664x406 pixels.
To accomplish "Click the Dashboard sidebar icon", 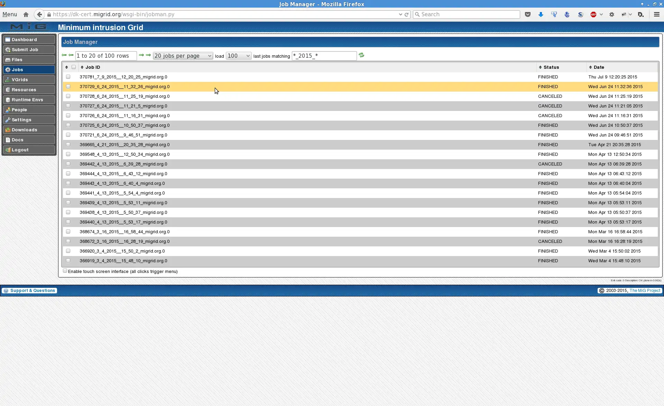I will (x=8, y=39).
